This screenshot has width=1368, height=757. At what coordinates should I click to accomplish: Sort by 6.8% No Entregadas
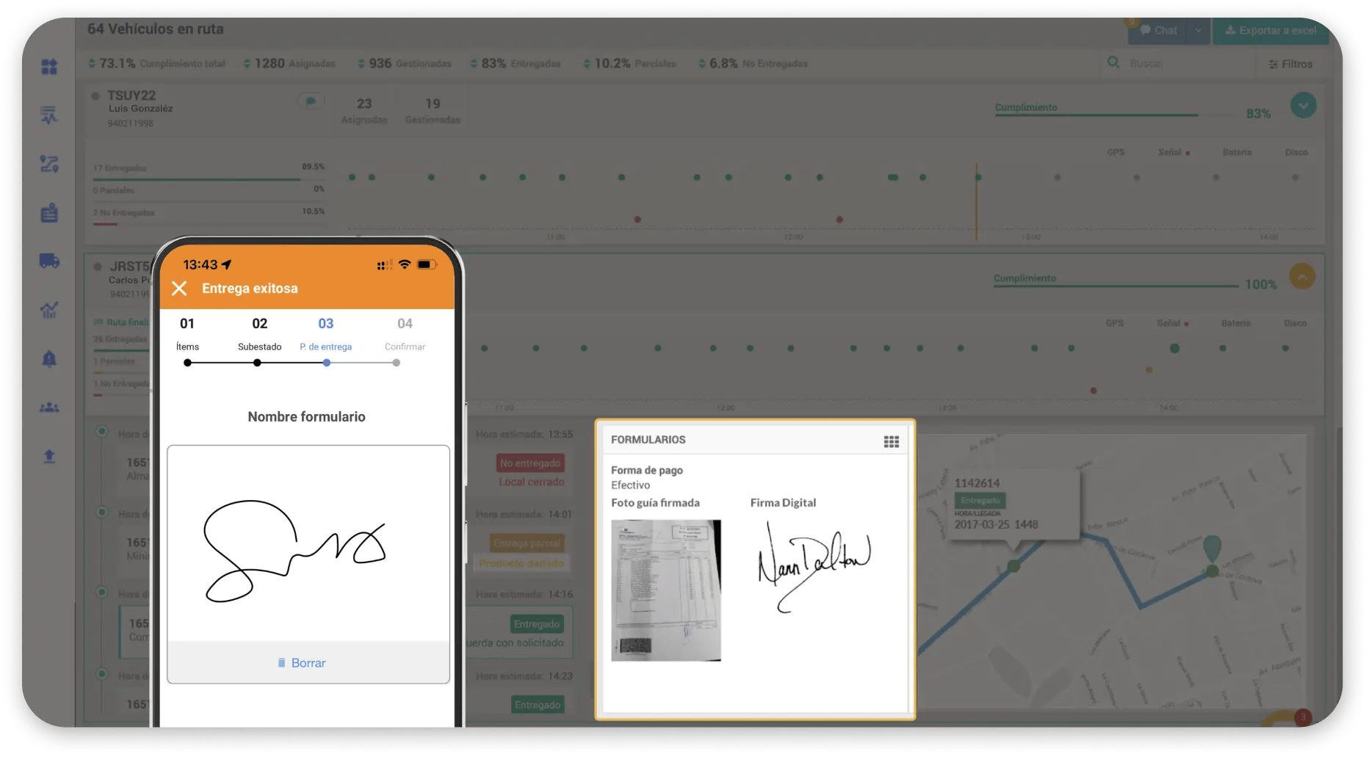click(753, 63)
